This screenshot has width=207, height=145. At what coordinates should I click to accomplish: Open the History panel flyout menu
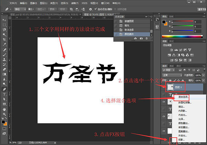[151, 17]
